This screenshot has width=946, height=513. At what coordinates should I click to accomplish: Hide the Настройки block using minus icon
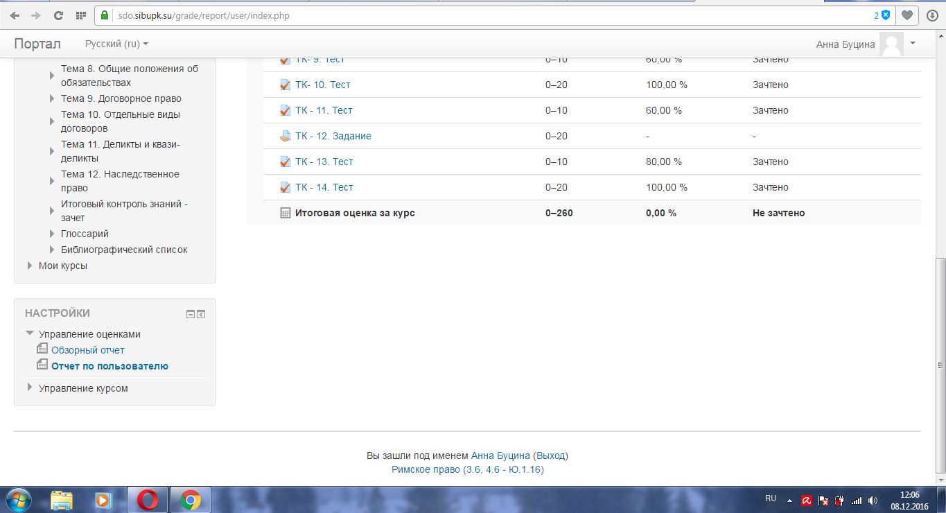pos(191,314)
